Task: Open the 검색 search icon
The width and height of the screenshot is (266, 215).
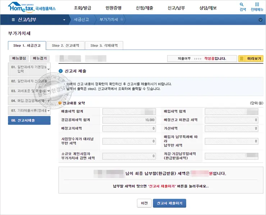Action: (243, 7)
